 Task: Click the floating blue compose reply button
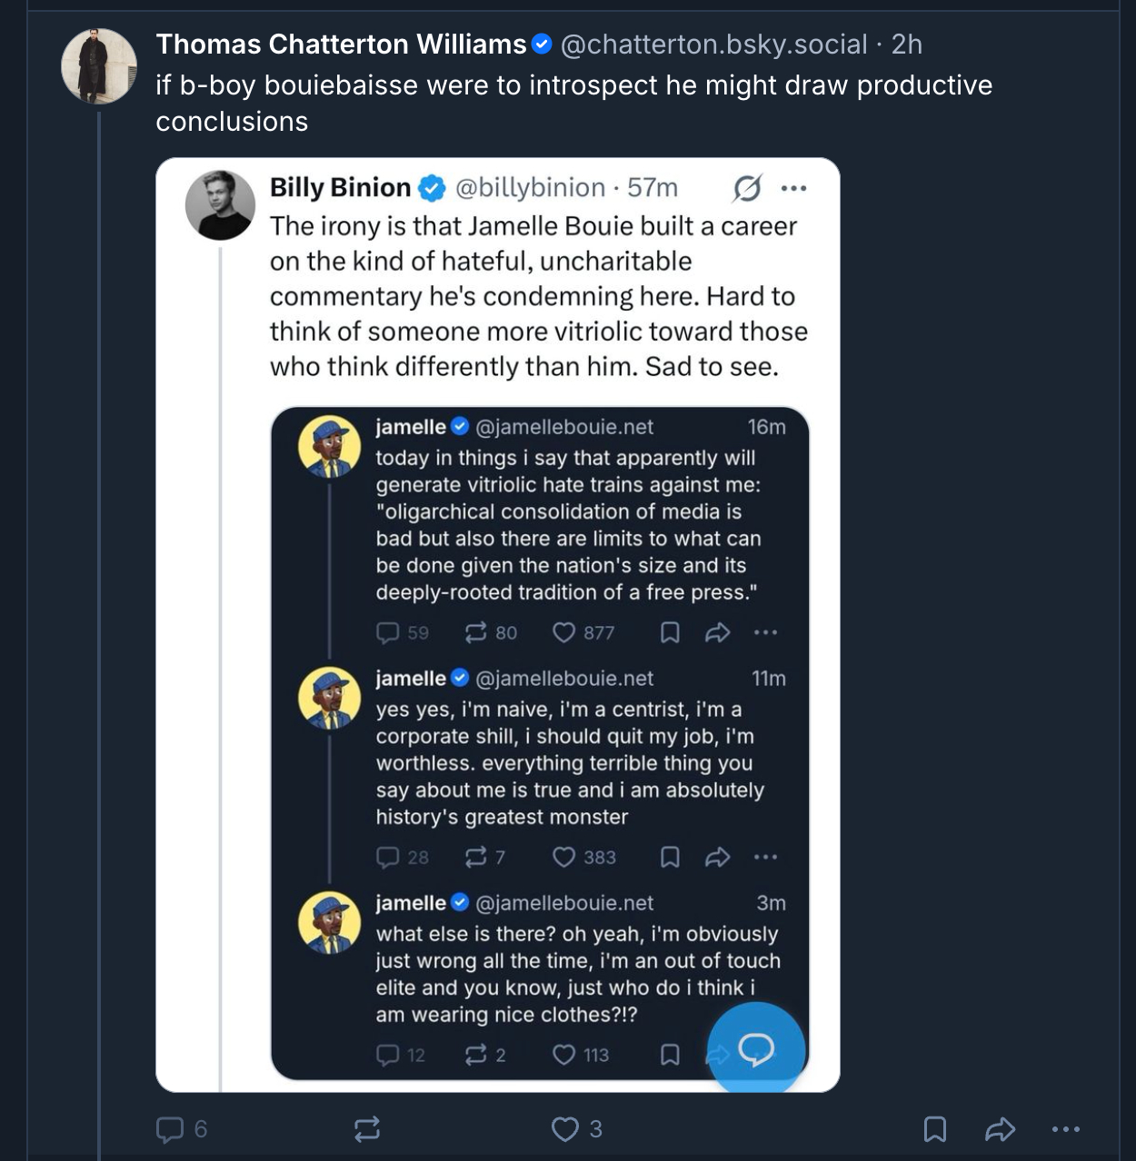756,1049
